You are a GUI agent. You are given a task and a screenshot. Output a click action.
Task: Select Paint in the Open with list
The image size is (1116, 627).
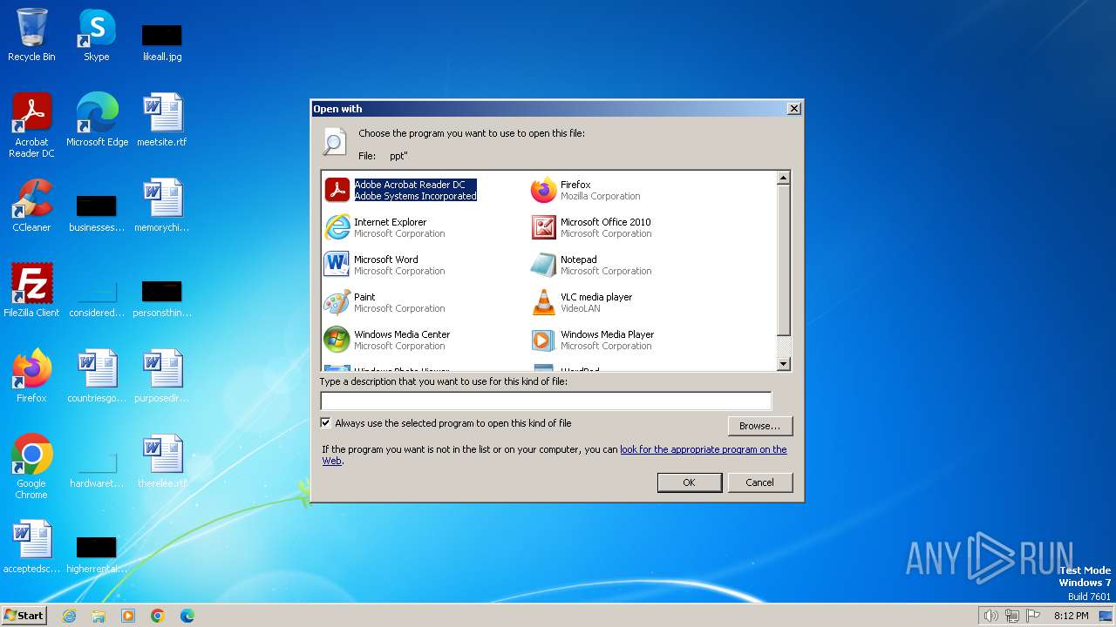coord(385,302)
